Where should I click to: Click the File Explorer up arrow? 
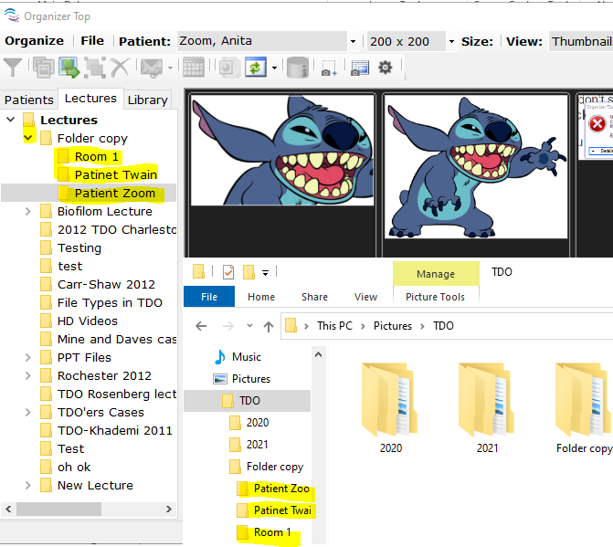pyautogui.click(x=269, y=326)
